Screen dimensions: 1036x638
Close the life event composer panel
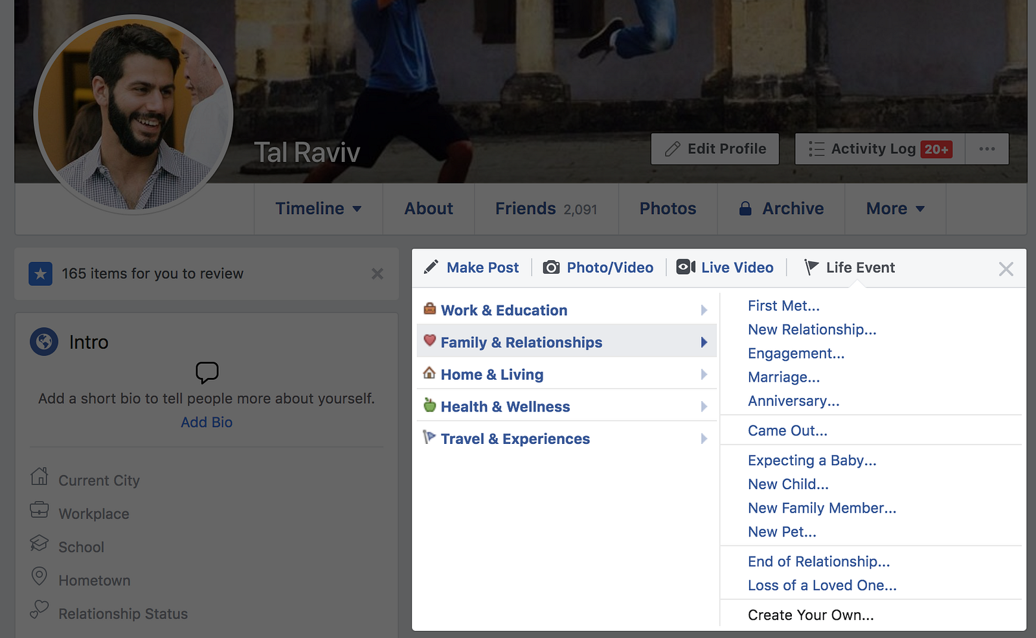(1006, 269)
